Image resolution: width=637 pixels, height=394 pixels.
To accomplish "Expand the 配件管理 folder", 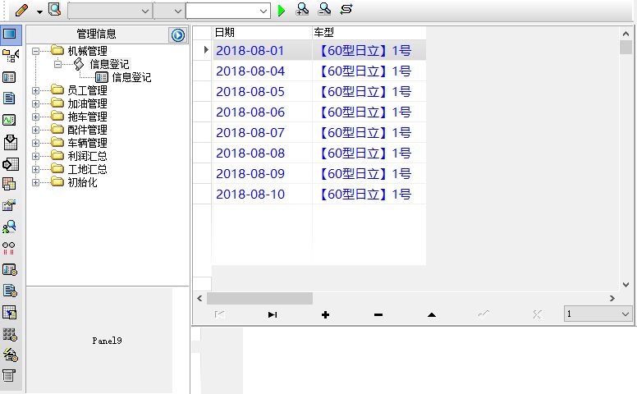I will 36,130.
